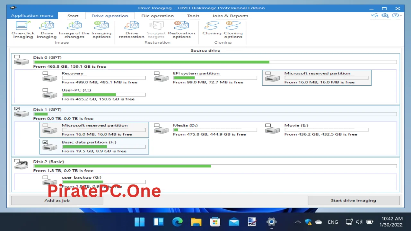The height and width of the screenshot is (231, 411).
Task: Click the Media (D:) drive icon
Action: pyautogui.click(x=161, y=130)
